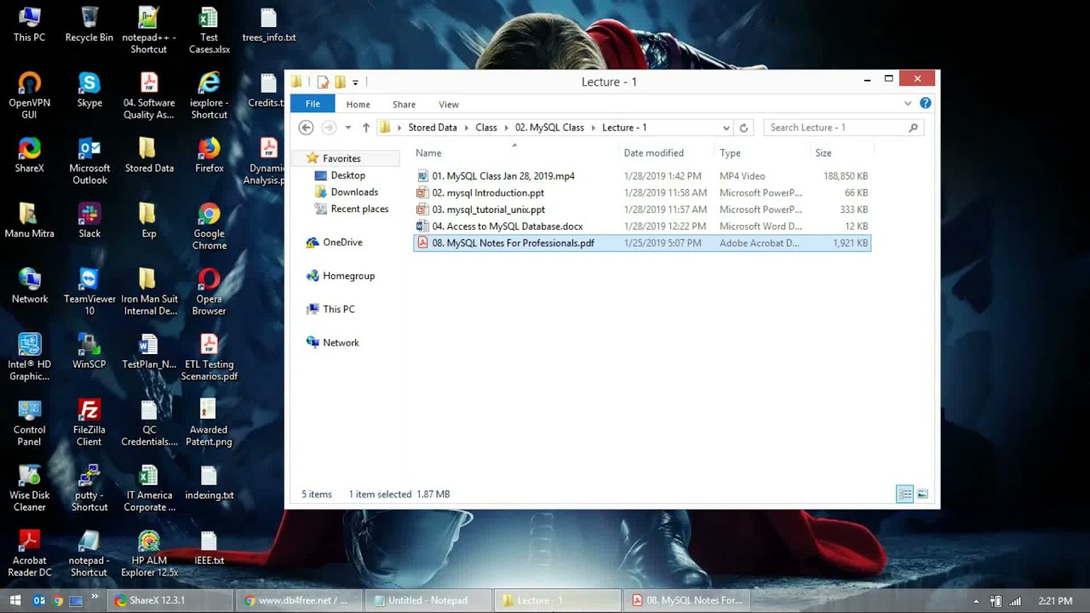The image size is (1090, 613).
Task: Switch to Large icons view button
Action: point(922,494)
